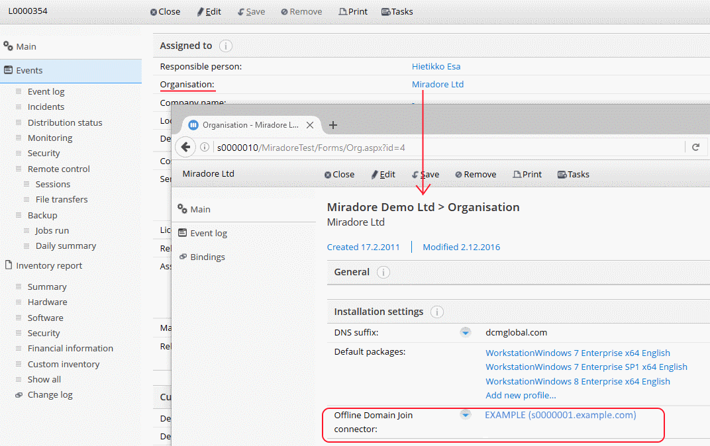
Task: Open DNS suffix dropdown arrow
Action: tap(465, 332)
